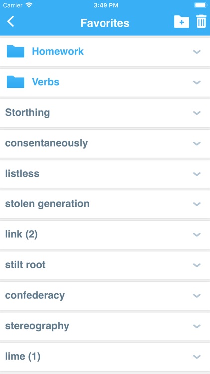Viewport: 210px width, 374px height.
Task: Expand chevron for link (2)
Action: (197, 235)
